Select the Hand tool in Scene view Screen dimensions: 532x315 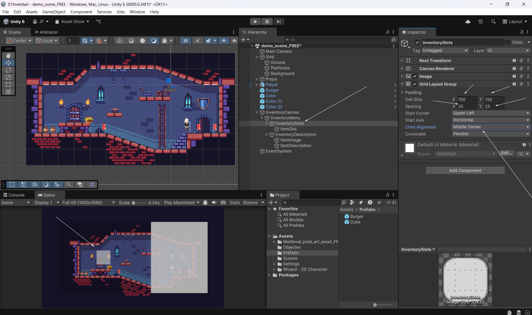click(8, 56)
